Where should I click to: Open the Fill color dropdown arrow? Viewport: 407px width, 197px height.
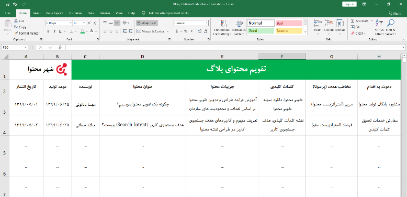[x=87, y=31]
